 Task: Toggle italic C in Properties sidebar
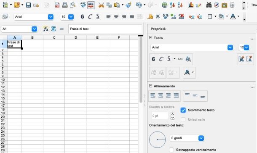tap(161, 59)
